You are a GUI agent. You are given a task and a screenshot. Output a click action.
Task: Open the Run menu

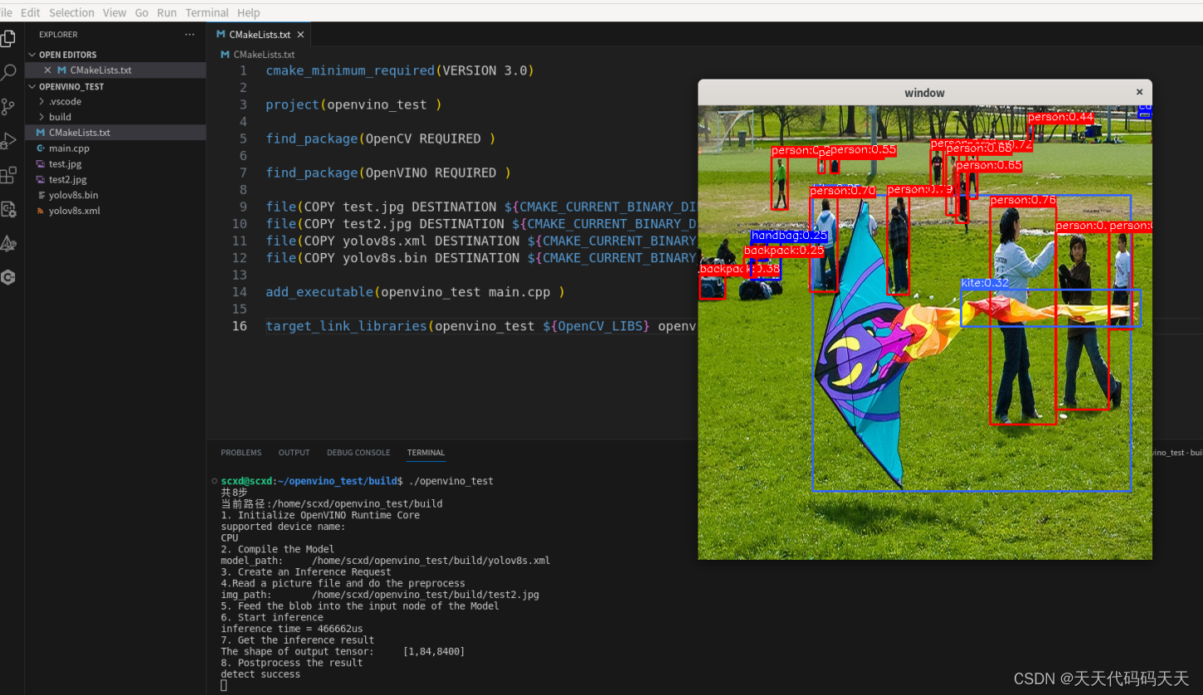click(167, 12)
